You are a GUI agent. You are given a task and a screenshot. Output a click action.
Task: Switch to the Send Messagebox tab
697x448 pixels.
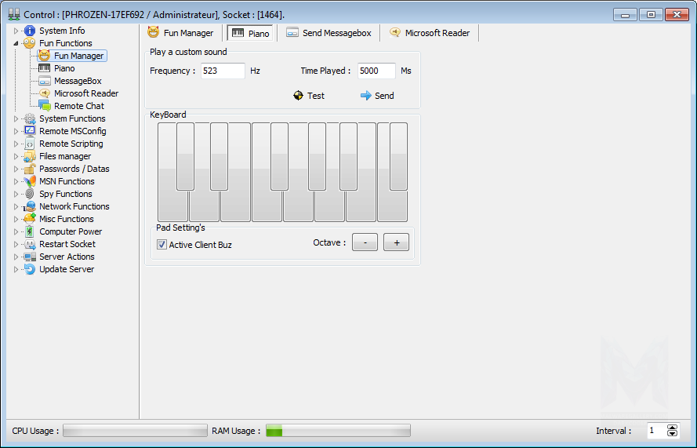click(x=328, y=33)
